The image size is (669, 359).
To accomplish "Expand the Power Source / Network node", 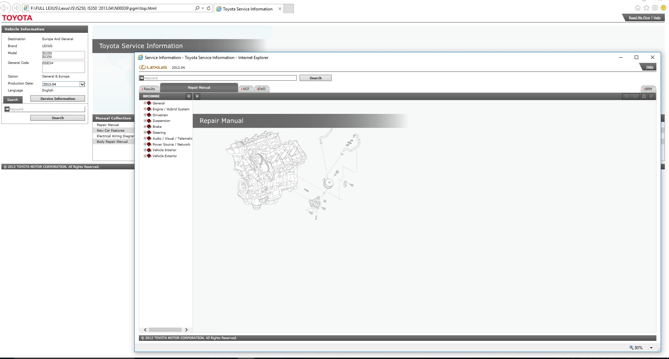I will tap(145, 144).
